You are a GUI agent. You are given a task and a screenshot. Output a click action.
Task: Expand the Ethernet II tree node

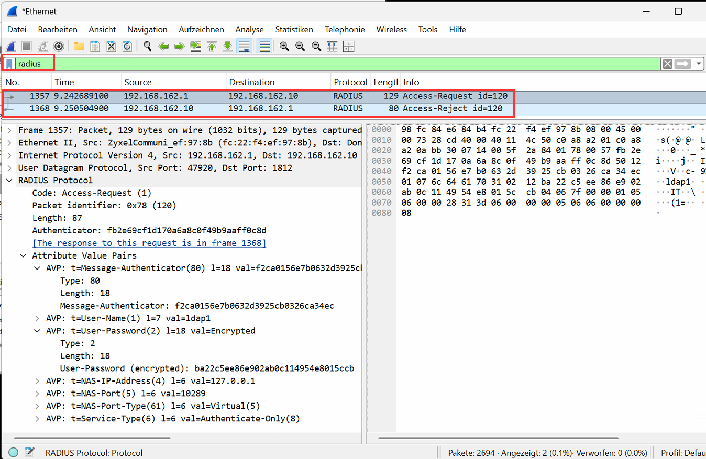pos(10,143)
